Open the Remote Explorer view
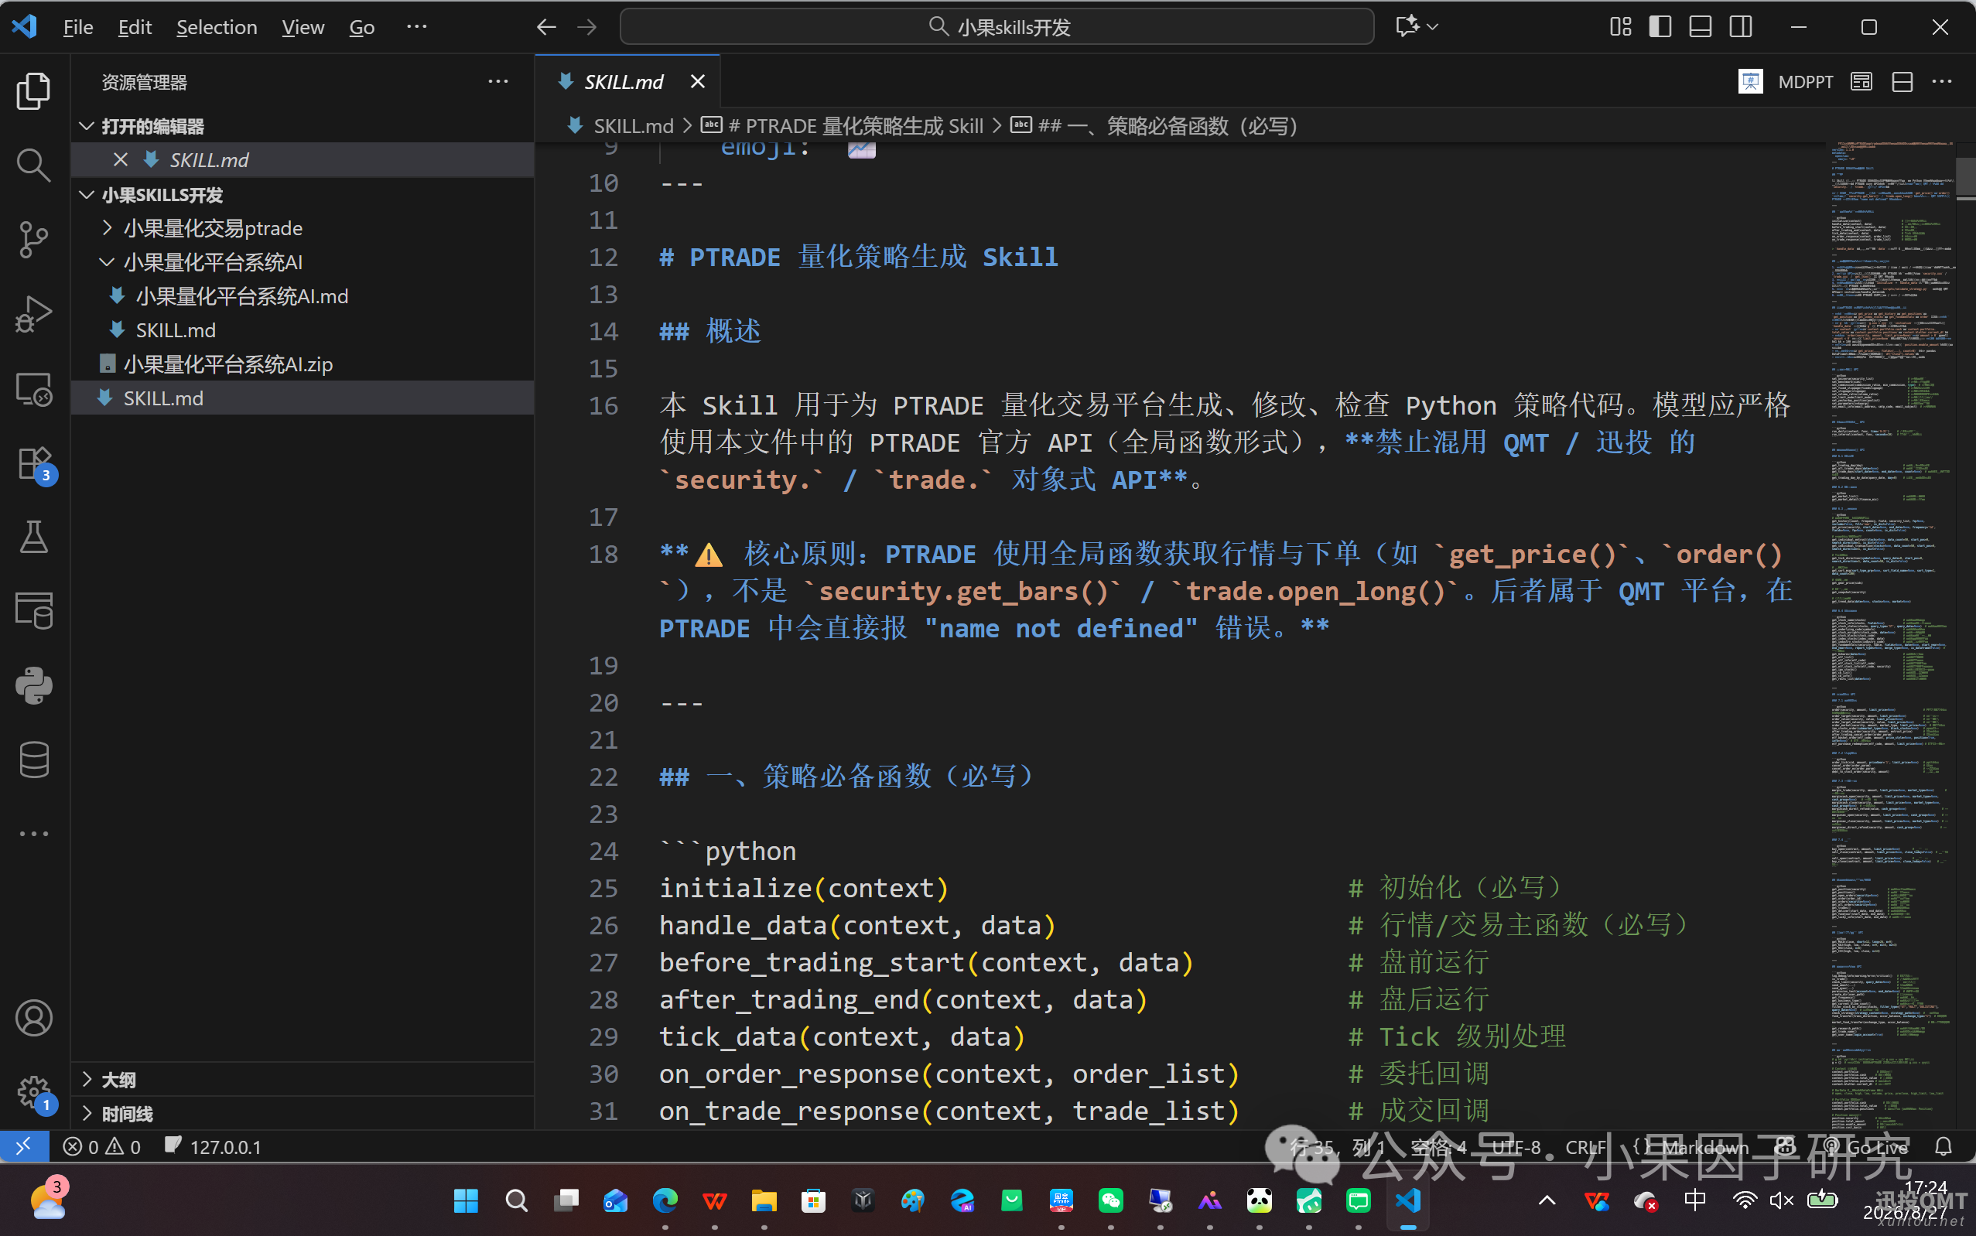The height and width of the screenshot is (1236, 1976). pos(33,389)
